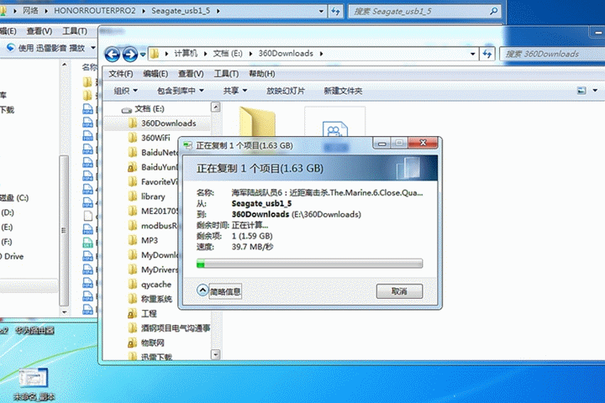This screenshot has width=605, height=403.
Task: Open the 工具(T) menu in 360Downloads window
Action: [x=227, y=74]
